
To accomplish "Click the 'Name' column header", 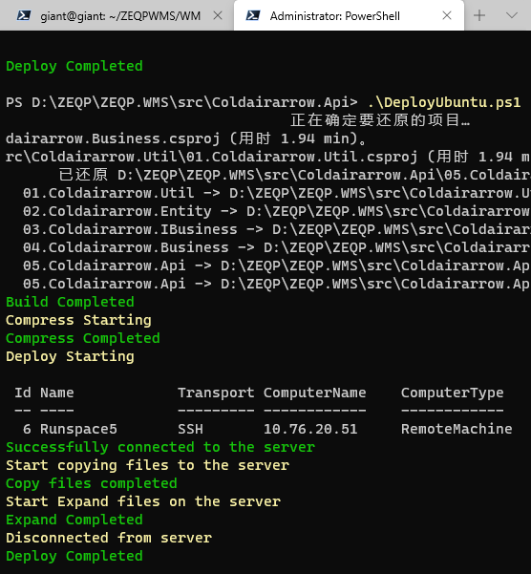I will tap(57, 393).
